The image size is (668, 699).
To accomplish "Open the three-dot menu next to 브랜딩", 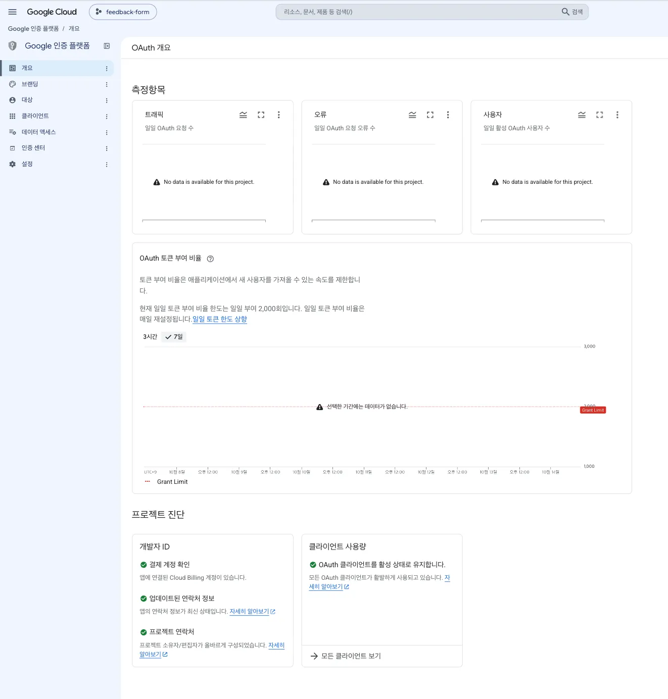I will [107, 84].
